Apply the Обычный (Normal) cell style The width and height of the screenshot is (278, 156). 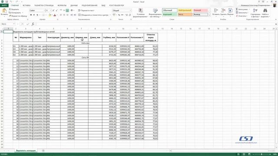point(169,10)
